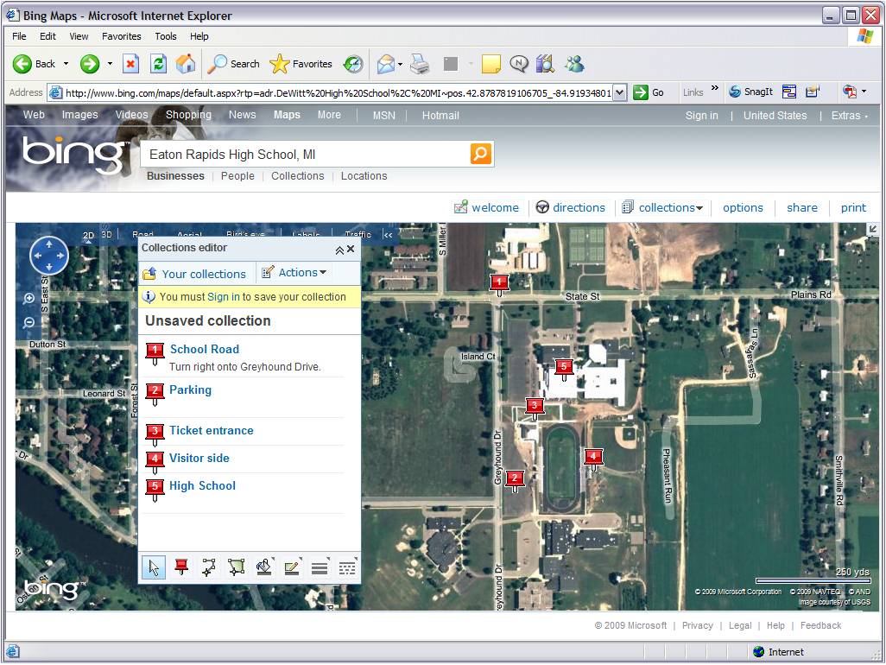Select Locations search category
Viewport: 886px width, 665px height.
(x=364, y=175)
